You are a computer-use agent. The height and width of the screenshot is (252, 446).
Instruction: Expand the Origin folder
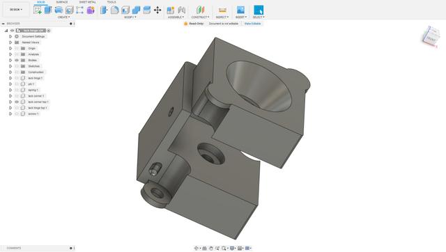click(x=10, y=48)
